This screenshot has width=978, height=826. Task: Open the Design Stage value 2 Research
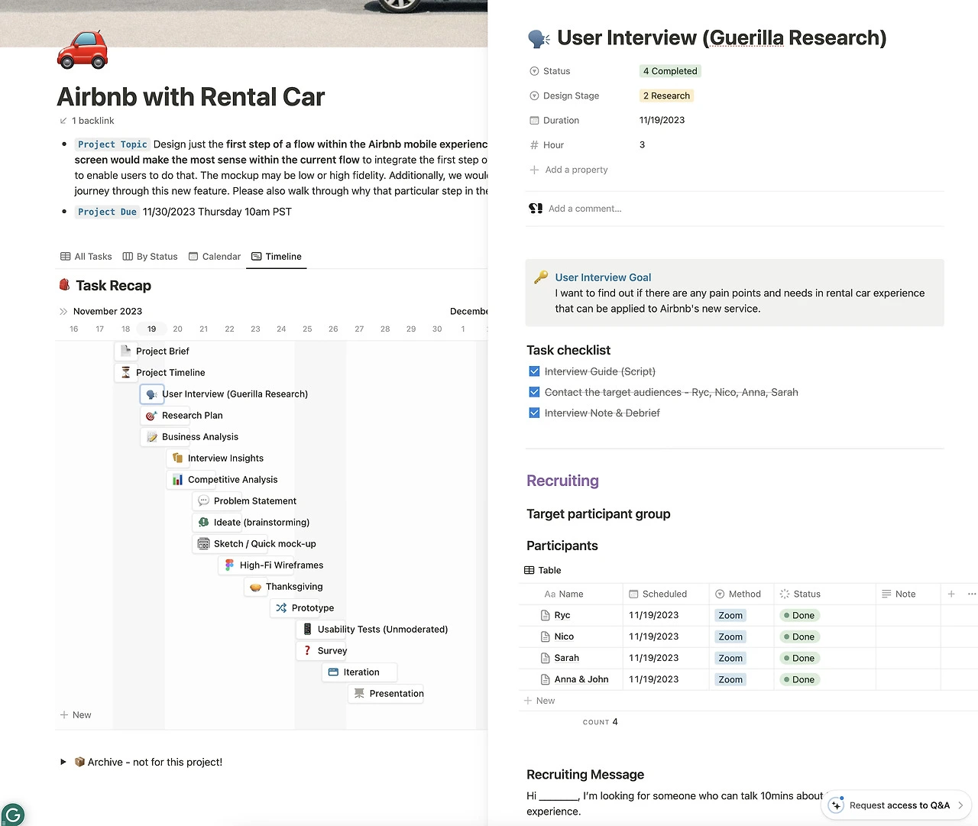tap(666, 96)
